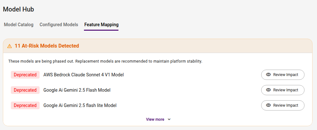Switch to the Configured Models tab

59,25
